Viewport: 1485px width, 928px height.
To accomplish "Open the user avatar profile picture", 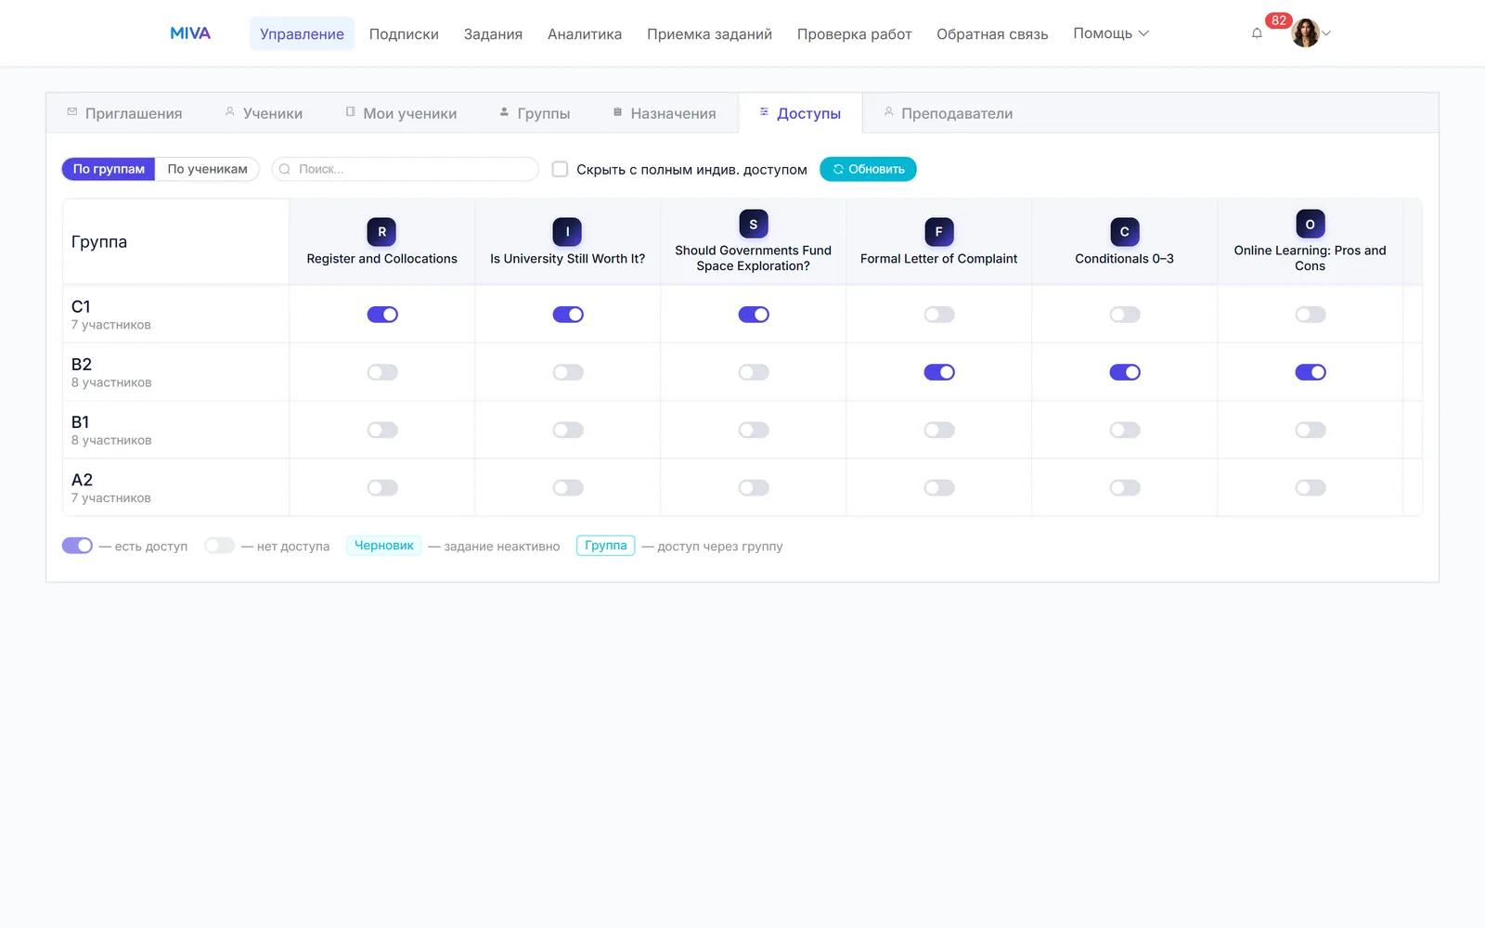I will point(1305,33).
